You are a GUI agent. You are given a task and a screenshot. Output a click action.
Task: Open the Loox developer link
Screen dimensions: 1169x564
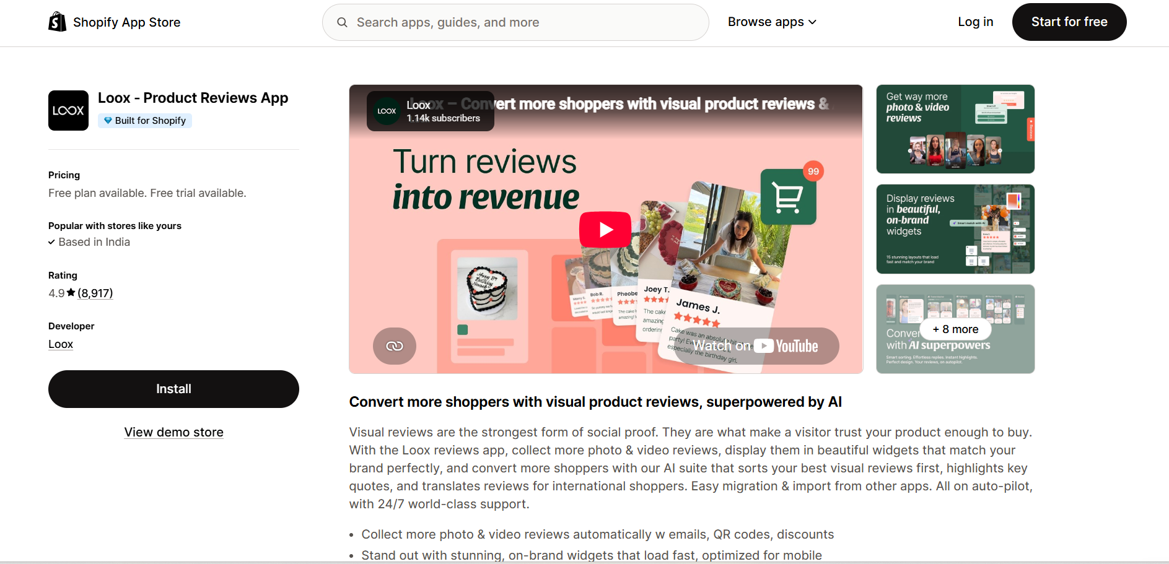(61, 344)
